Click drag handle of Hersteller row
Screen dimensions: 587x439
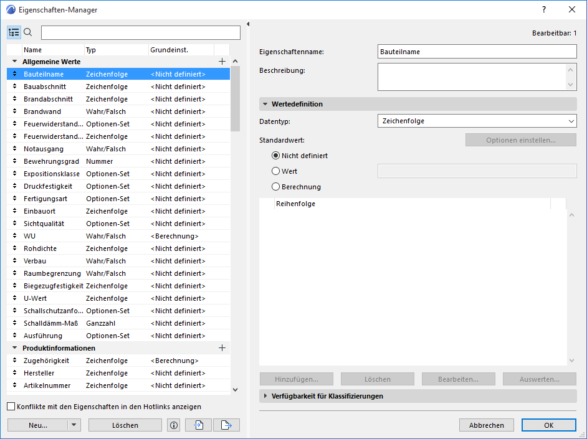pos(14,373)
